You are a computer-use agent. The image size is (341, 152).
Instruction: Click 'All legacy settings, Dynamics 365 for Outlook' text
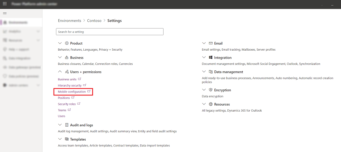pos(232,110)
